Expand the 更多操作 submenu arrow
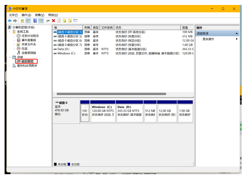This screenshot has width=246, height=177. tap(237, 39)
